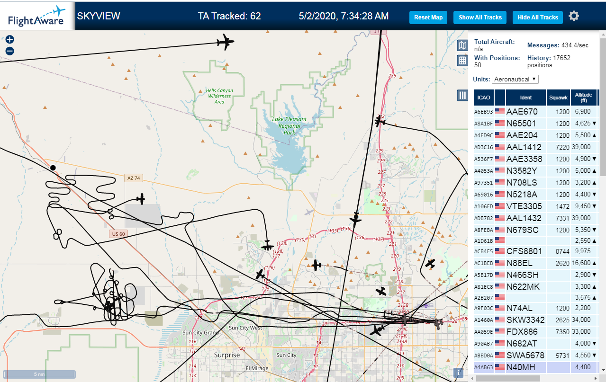Select the AAE3358 aircraft row
The width and height of the screenshot is (606, 382).
click(535, 159)
